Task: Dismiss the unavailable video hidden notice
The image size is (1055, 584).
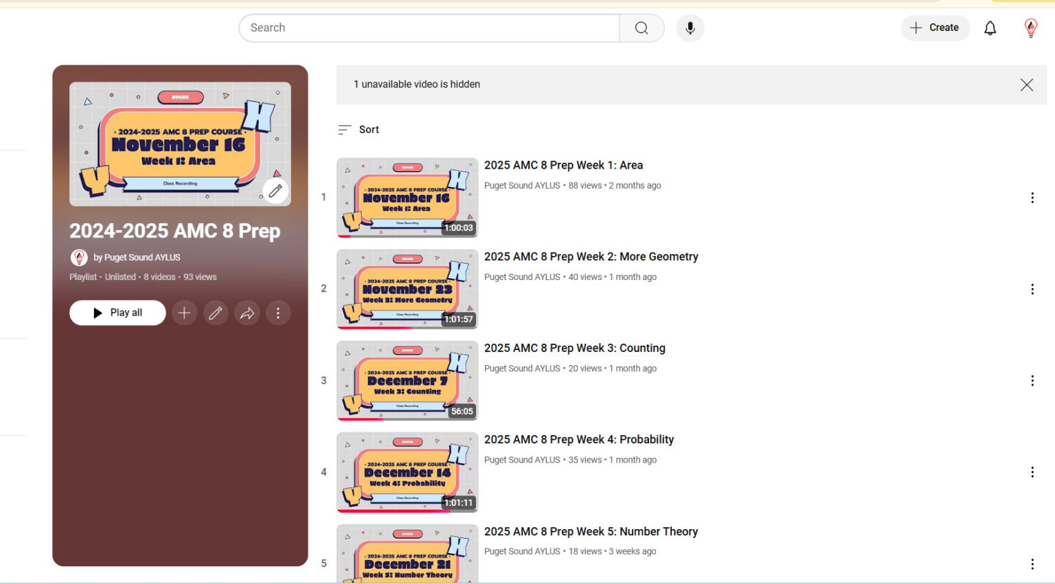Action: tap(1026, 84)
